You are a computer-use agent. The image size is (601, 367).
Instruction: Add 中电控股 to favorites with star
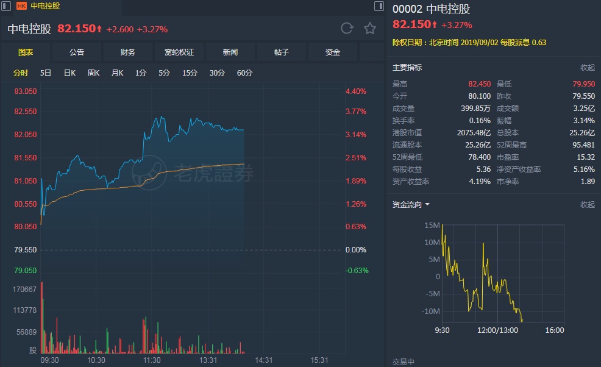click(x=370, y=28)
